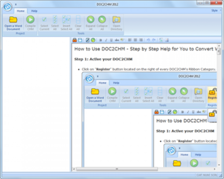
Task: Click the vertical scrollbar thumb
Action: pos(219,51)
